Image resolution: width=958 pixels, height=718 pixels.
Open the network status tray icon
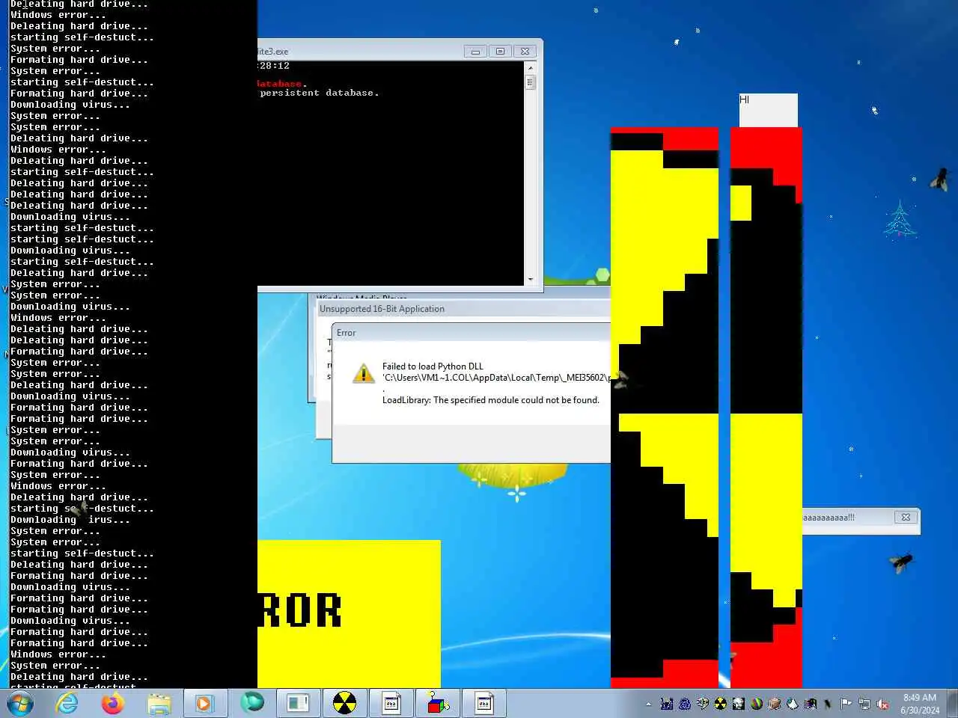(864, 704)
